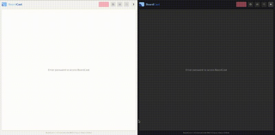The width and height of the screenshot is (275, 135).
Task: Click the checkmark icon in the light toolbar
Action: pyautogui.click(x=113, y=4)
